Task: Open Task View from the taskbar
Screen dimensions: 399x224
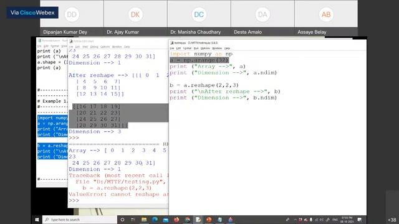Action: coord(133,220)
